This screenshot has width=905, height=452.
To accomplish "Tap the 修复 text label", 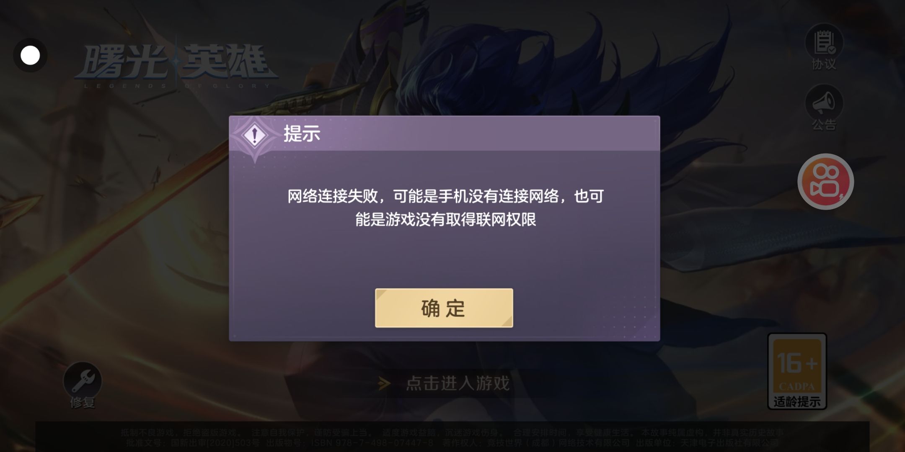I will (83, 402).
